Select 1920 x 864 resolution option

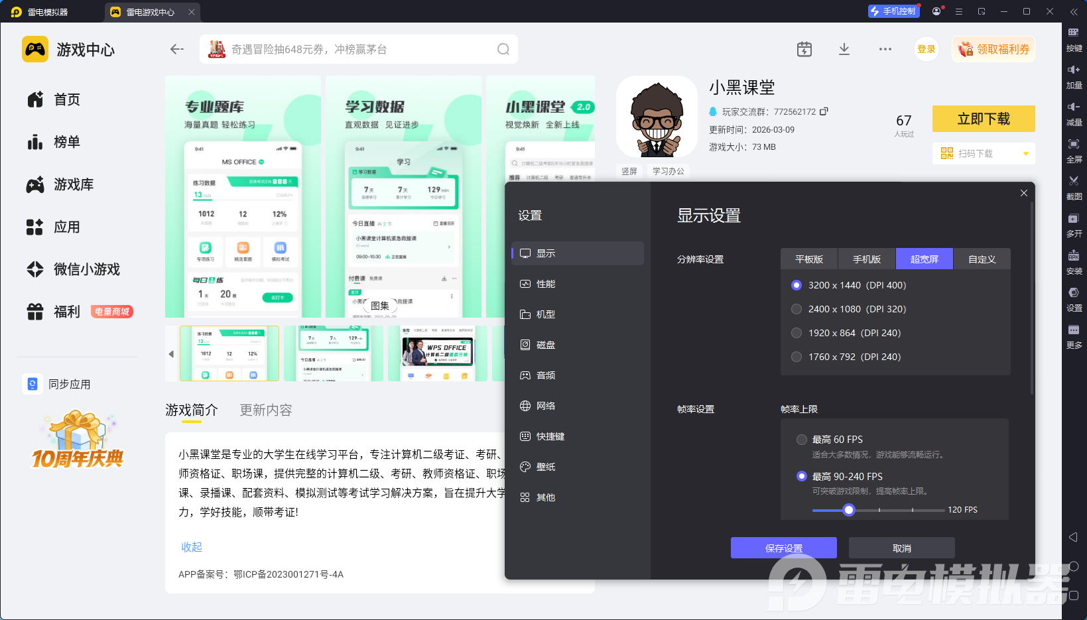click(797, 333)
